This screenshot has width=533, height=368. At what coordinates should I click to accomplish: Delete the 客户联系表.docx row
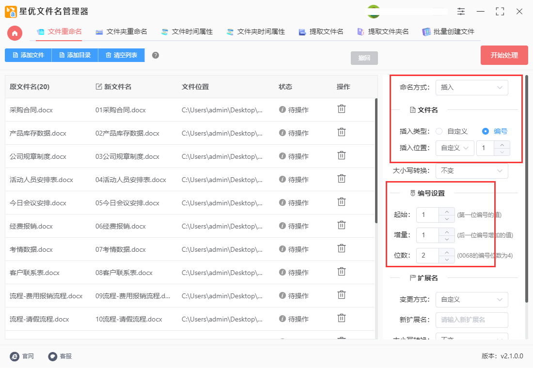click(341, 272)
